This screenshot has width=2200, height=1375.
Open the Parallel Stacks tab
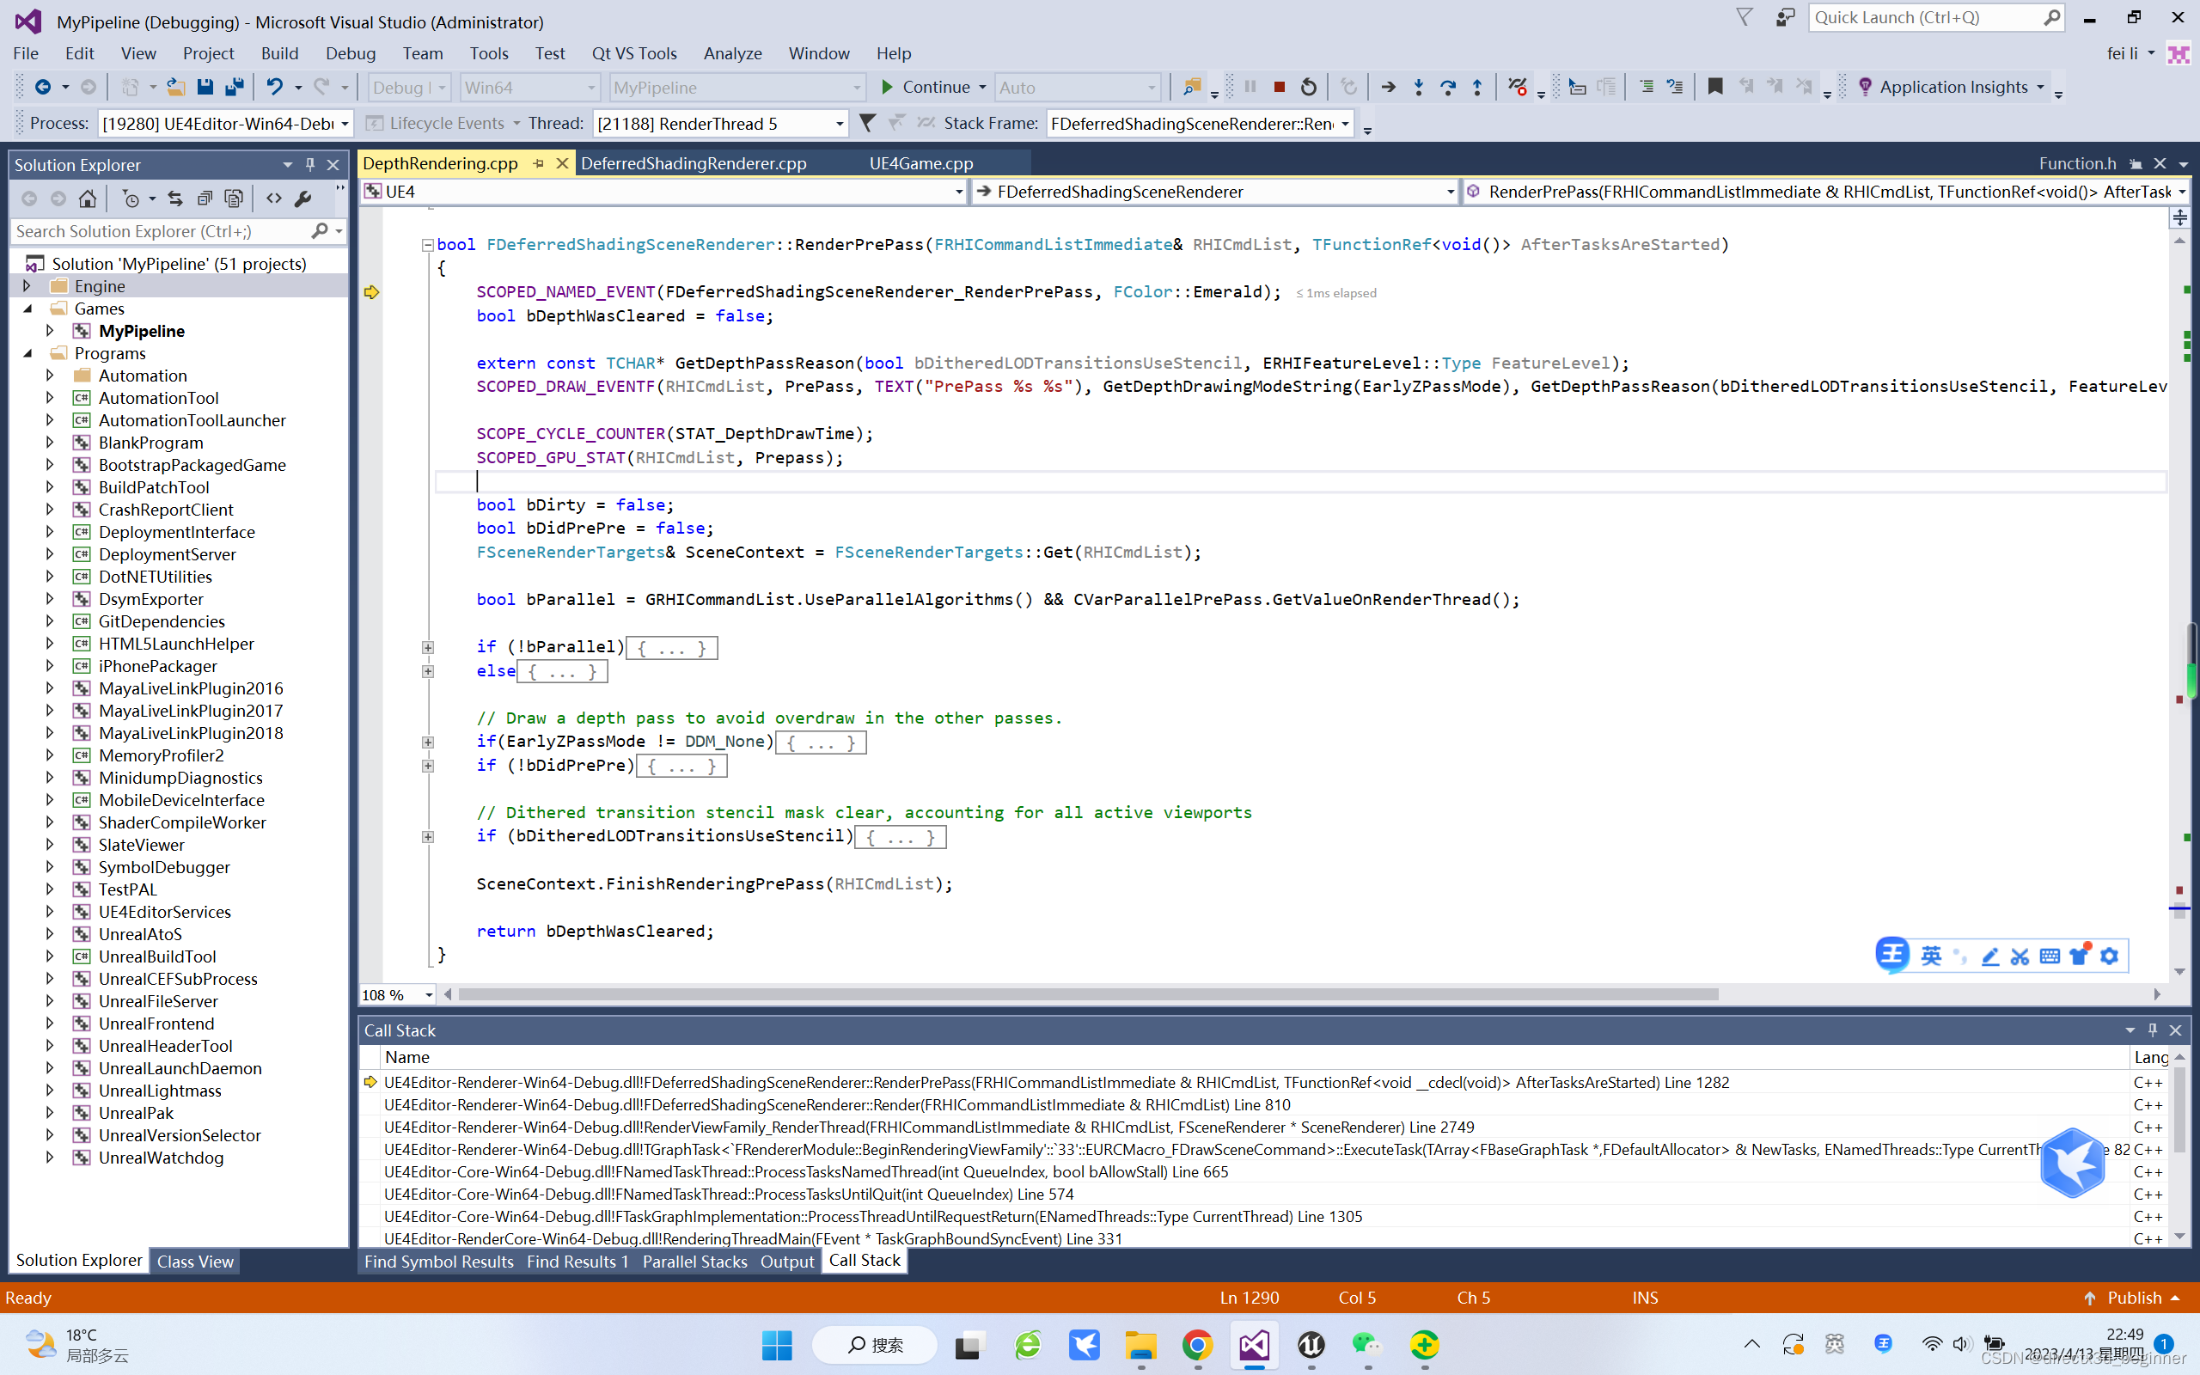click(x=694, y=1262)
